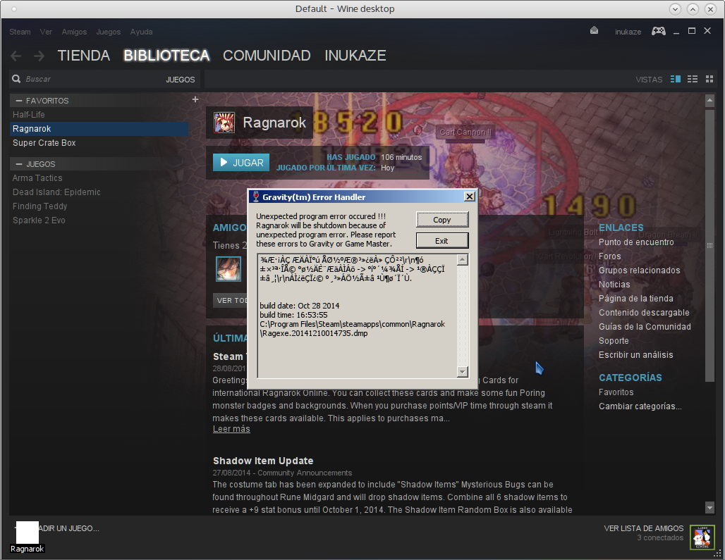725x560 pixels.
Task: Select the BIBLIOTECA tab
Action: 166,56
